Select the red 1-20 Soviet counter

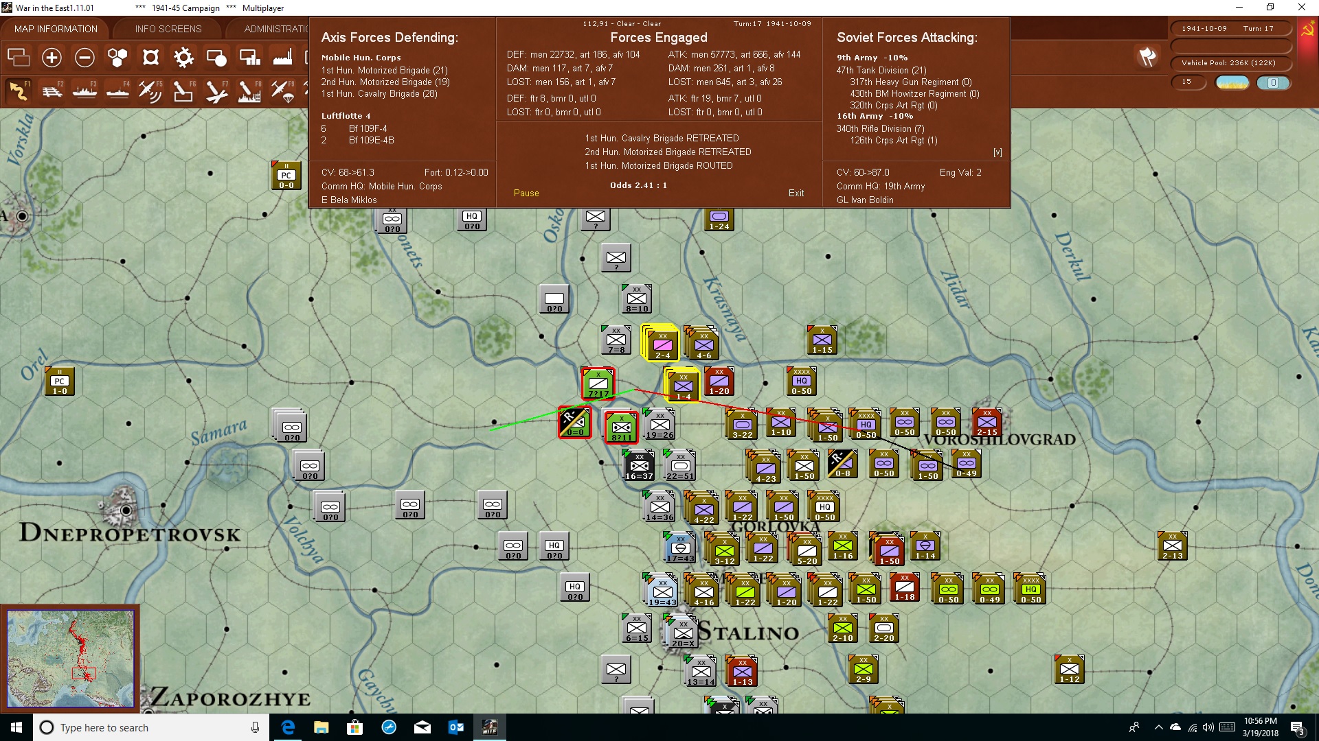point(719,381)
